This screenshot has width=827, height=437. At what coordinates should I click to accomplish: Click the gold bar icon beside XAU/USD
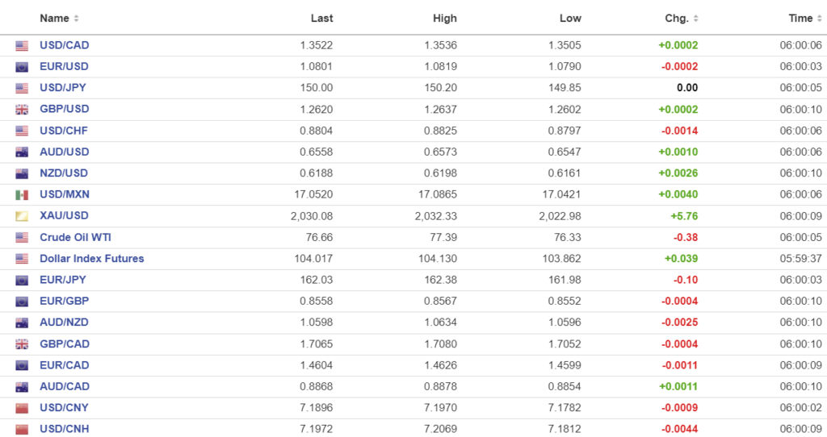pos(22,216)
